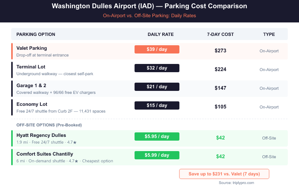The width and height of the screenshot is (299, 187).
Task: Click the $21 / day Garage rate badge
Action: point(157,87)
